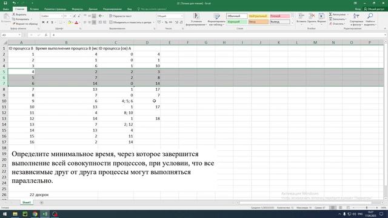Add a new sheet with plus button
Screen dimensions: 388x218
pos(41,202)
